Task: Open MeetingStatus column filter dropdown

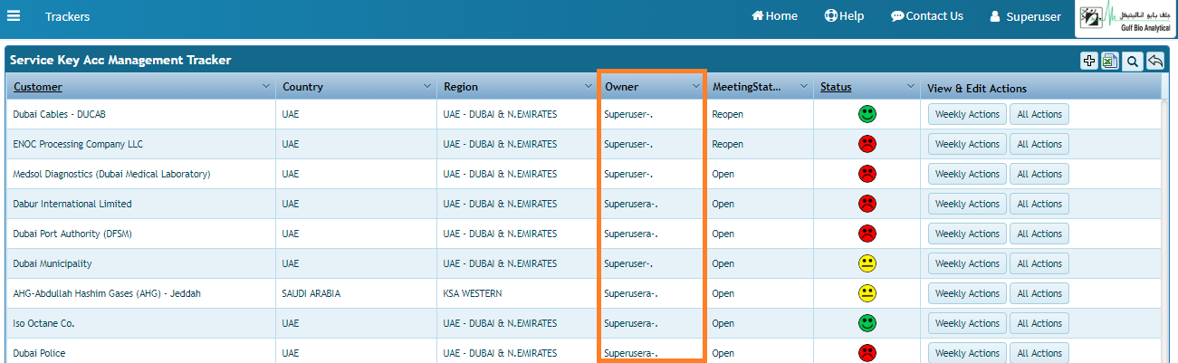Action: pos(804,87)
